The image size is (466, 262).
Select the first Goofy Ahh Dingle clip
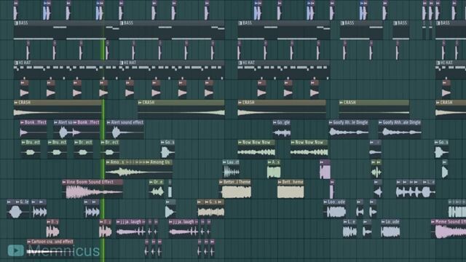point(348,130)
